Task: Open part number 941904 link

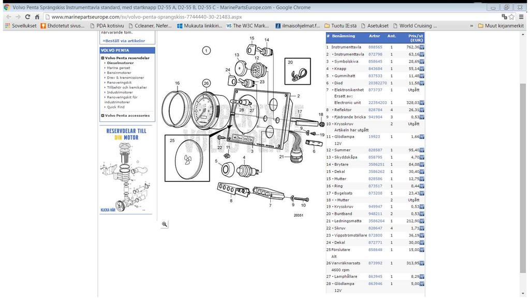Action: pos(375,117)
